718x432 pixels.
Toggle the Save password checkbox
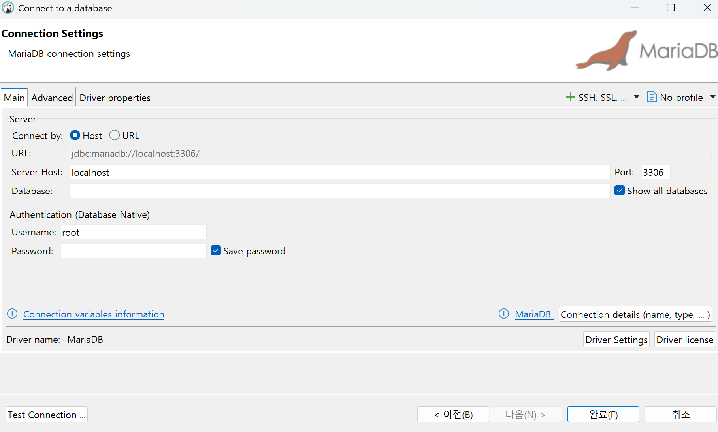216,251
